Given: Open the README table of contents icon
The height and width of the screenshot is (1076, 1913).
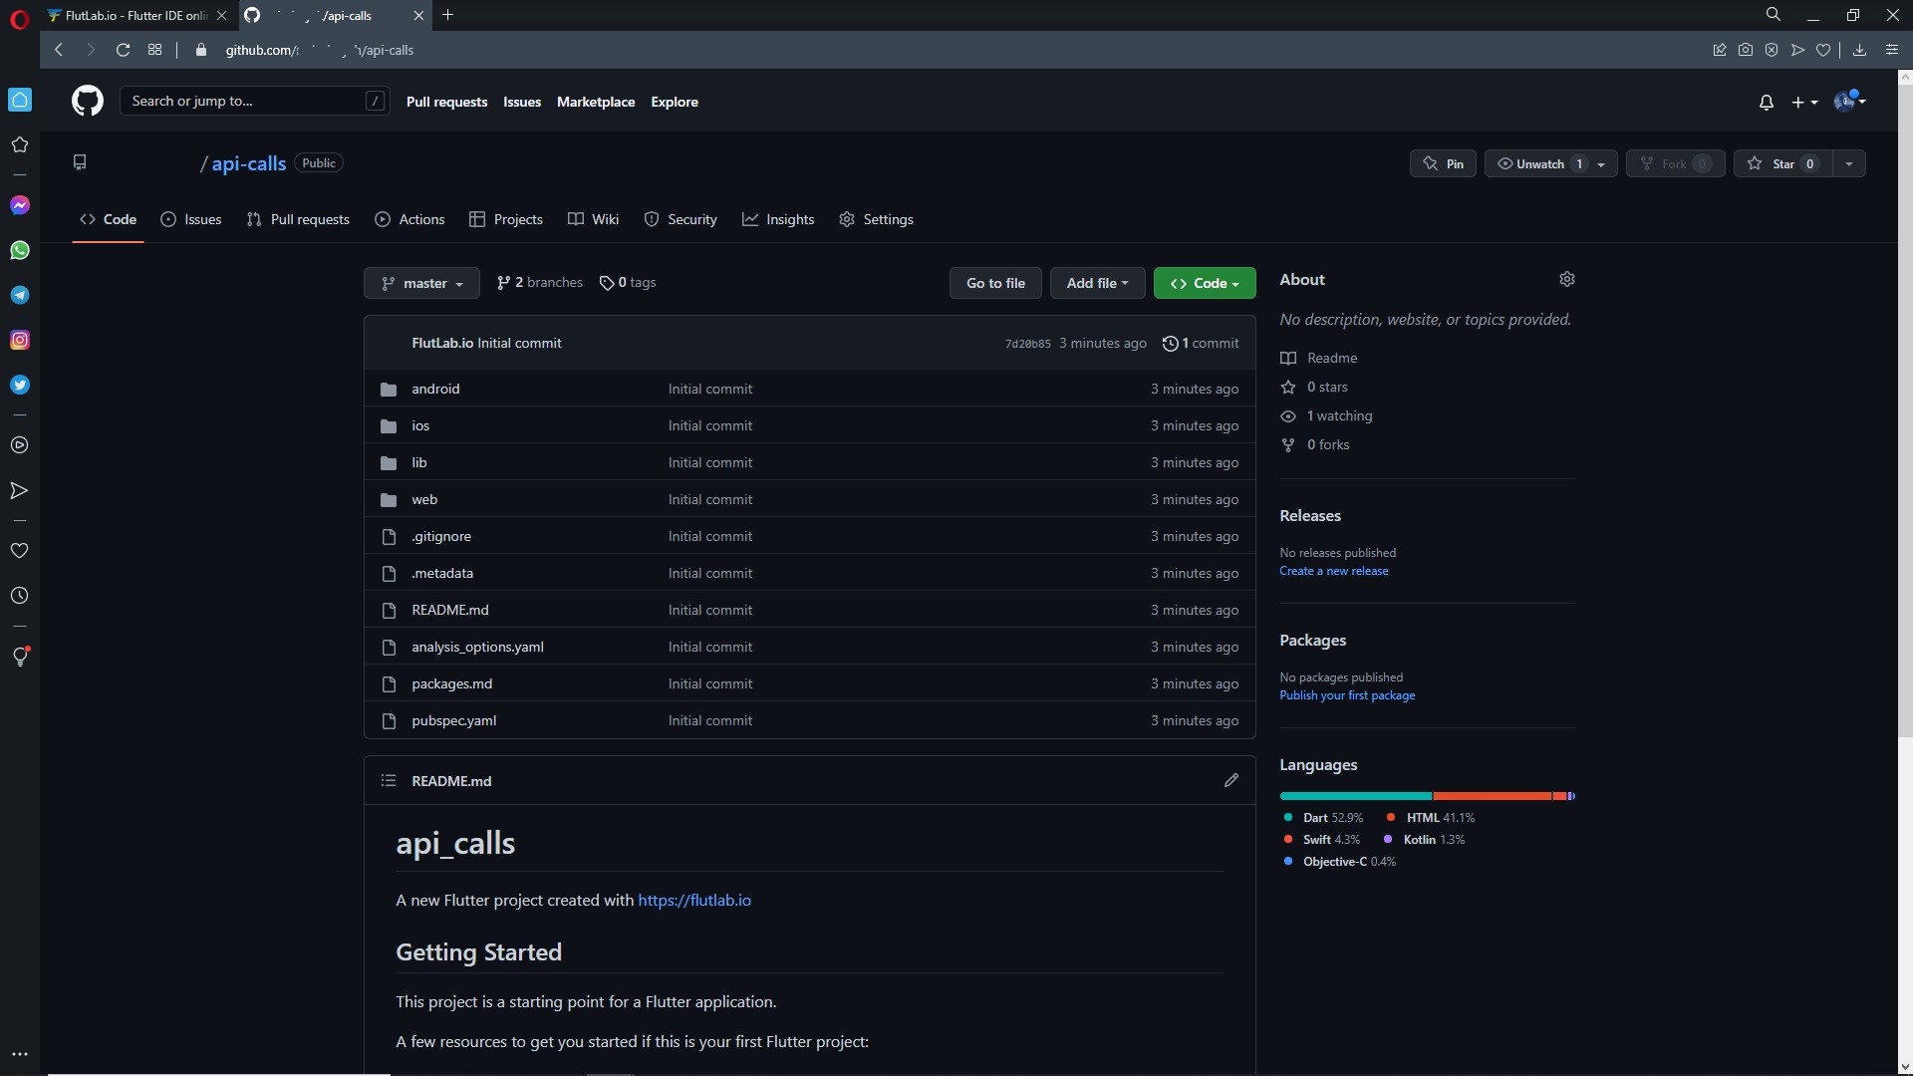Looking at the screenshot, I should pyautogui.click(x=389, y=781).
